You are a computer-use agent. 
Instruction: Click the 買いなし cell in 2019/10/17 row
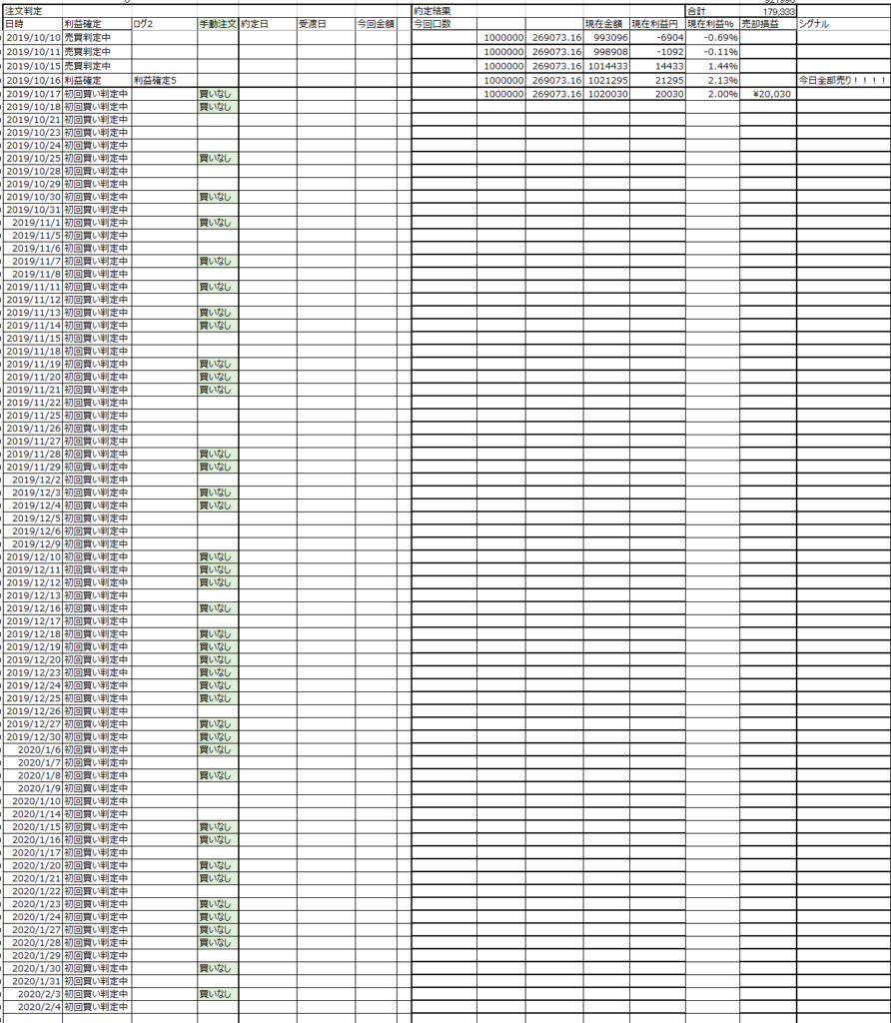pos(217,93)
